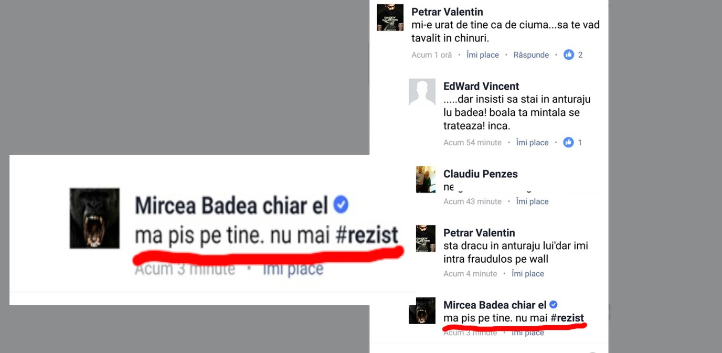Open large gorilla avatar in enlarged comment
Screen dimensions: 722x353
[94, 218]
